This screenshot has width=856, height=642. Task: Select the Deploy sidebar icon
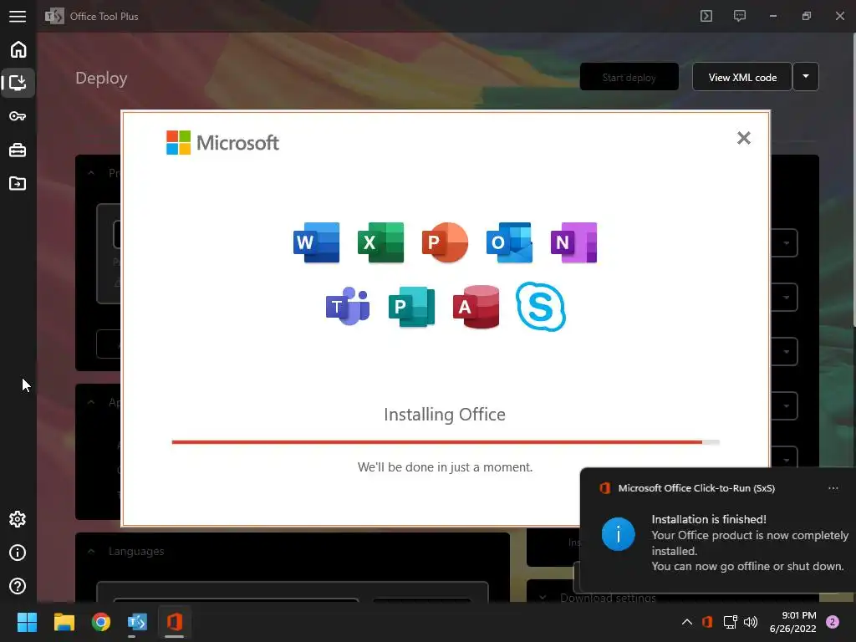click(x=18, y=83)
